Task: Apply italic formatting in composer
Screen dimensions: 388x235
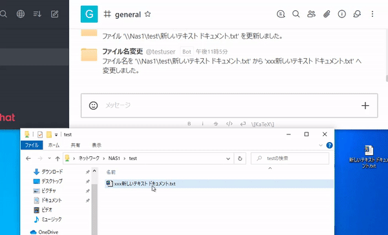Action: 202,124
